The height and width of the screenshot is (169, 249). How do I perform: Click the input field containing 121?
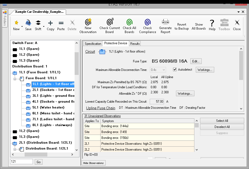click(21, 162)
